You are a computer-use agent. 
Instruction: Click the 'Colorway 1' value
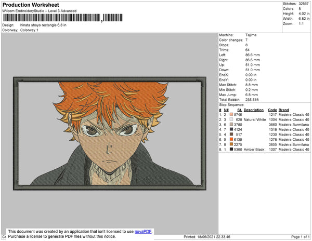click(29, 30)
